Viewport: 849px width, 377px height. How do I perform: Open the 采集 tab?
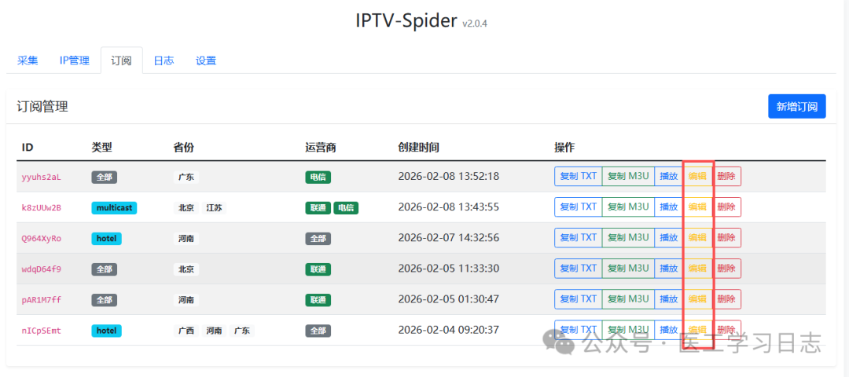tap(28, 60)
